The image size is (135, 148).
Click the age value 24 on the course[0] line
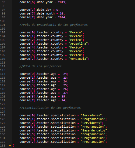(x=65, y=74)
